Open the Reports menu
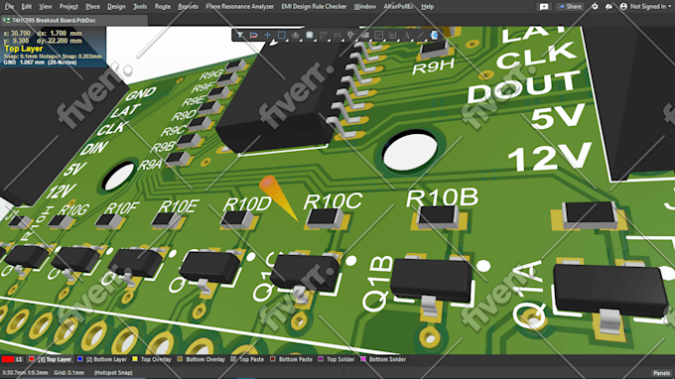Screen dimensions: 675x379 pos(189,7)
